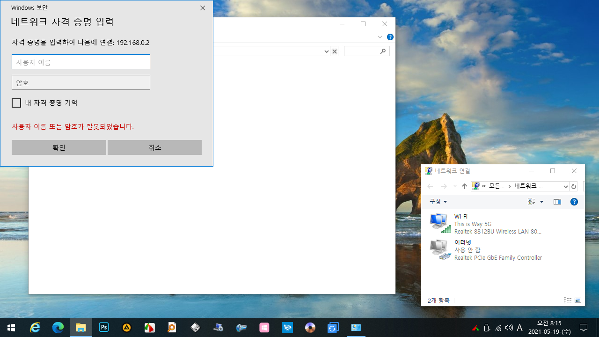599x337 pixels.
Task: Confirm credentials with the 확인 button
Action: (x=58, y=147)
